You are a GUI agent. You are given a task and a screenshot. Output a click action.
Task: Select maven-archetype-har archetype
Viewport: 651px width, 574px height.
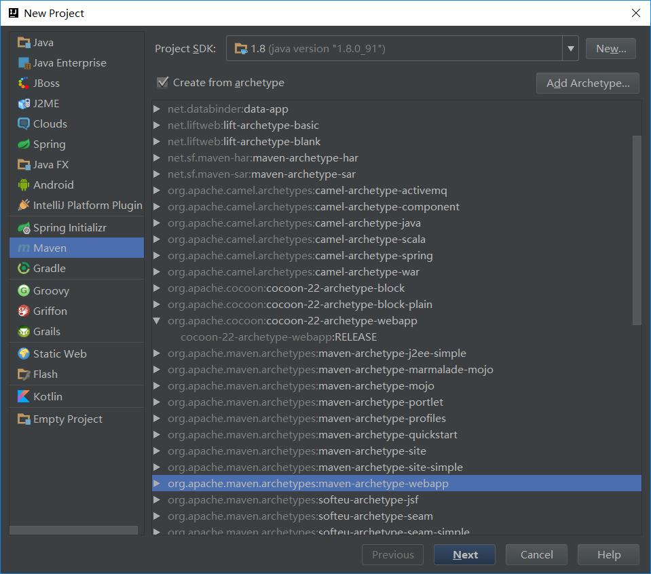pos(263,158)
